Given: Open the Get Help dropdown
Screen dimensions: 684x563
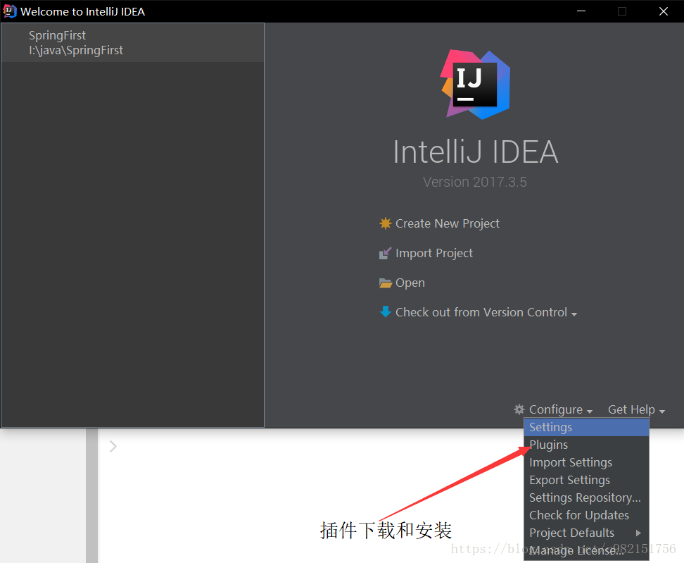Looking at the screenshot, I should click(636, 409).
